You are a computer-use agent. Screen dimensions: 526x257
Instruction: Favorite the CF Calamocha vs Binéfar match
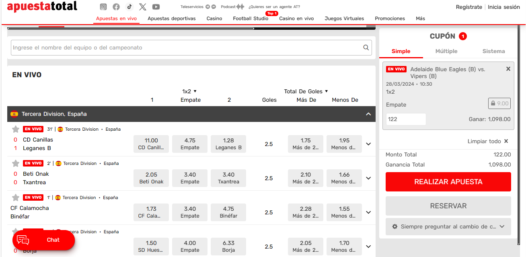(x=16, y=197)
